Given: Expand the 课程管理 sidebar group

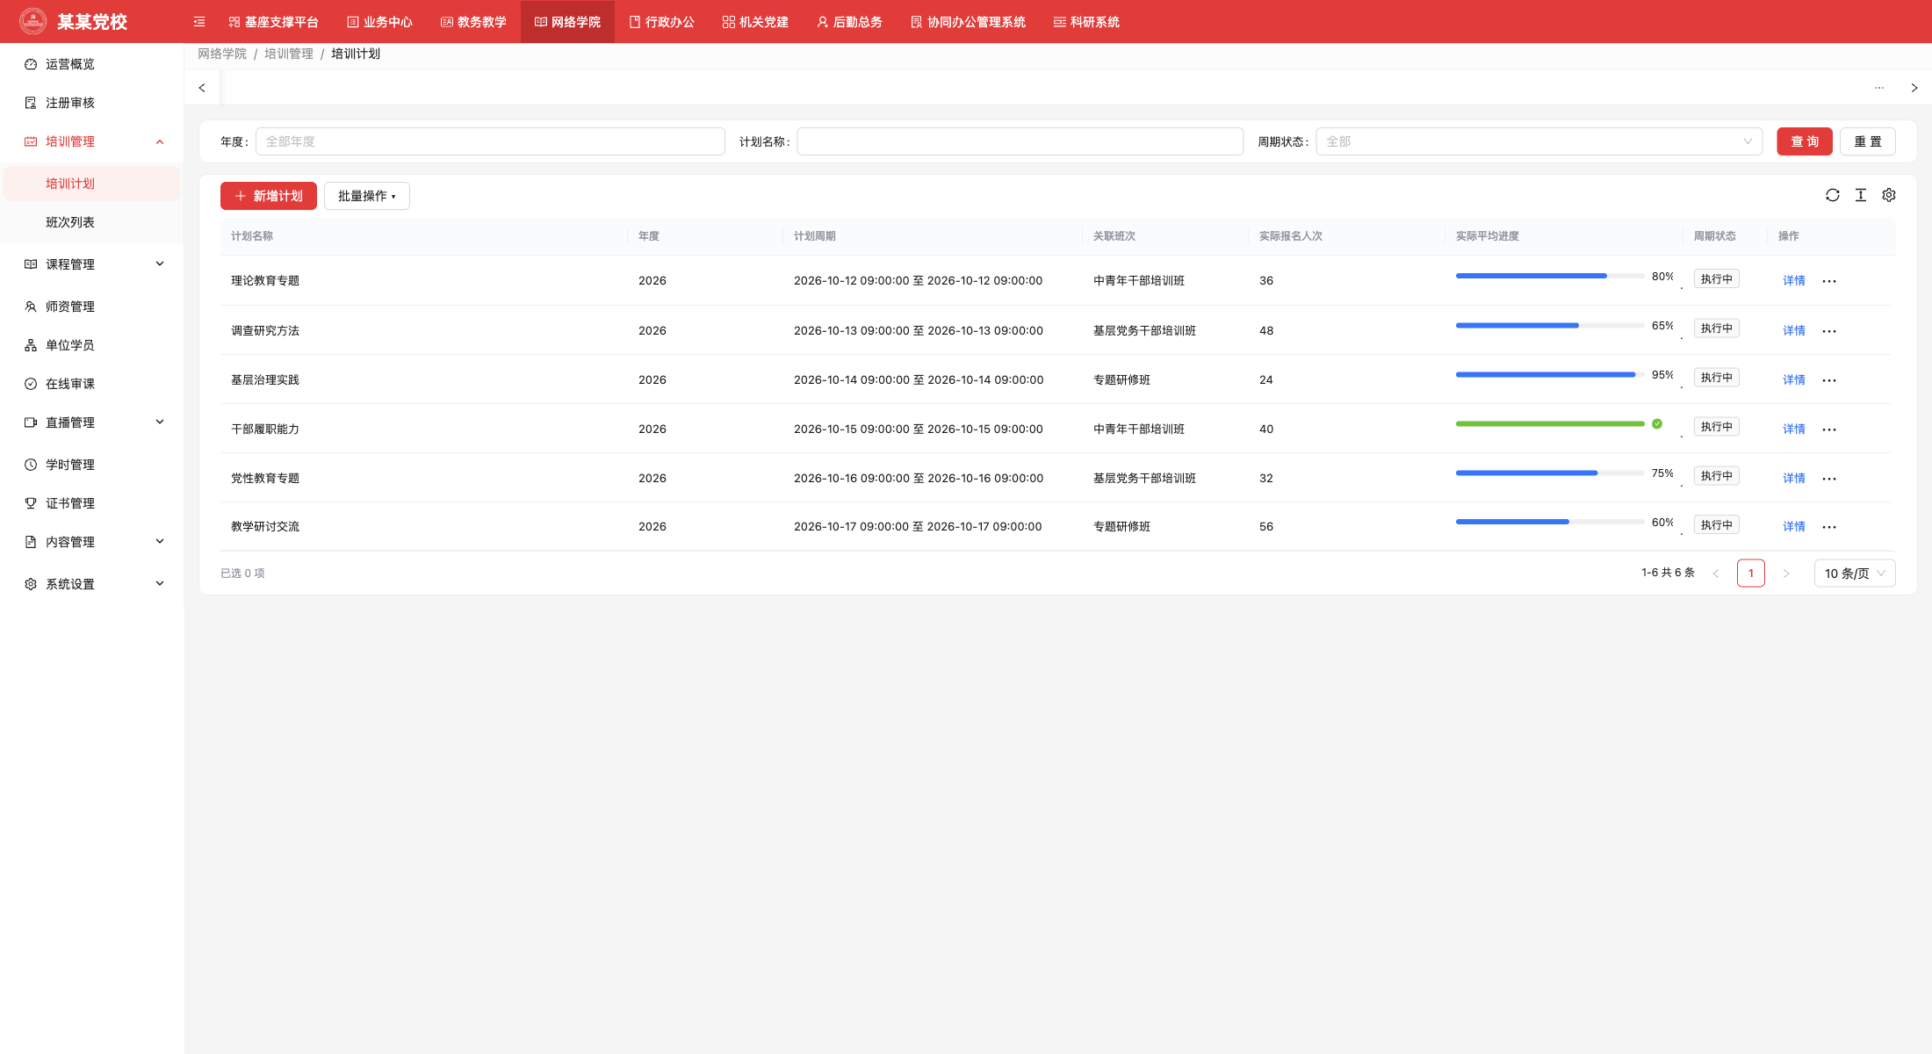Looking at the screenshot, I should (92, 264).
